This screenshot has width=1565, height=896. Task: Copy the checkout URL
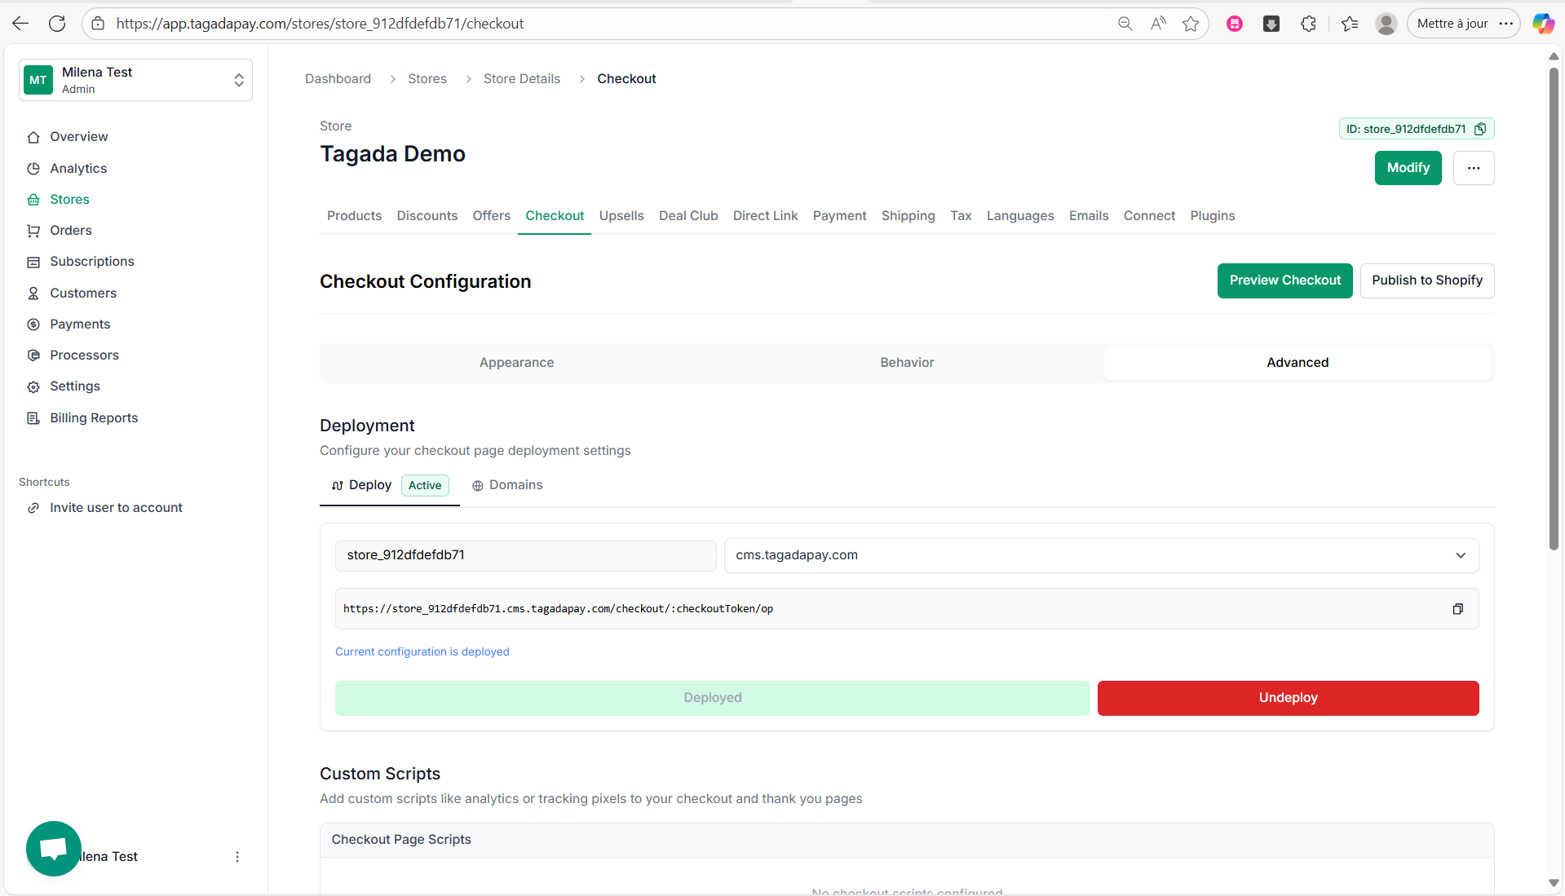pos(1458,609)
